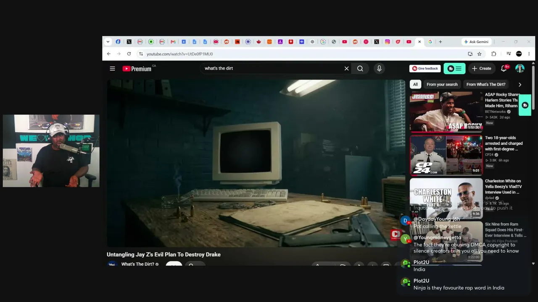Switch to the Instagram tab
This screenshot has width=538, height=302.
coord(388,42)
